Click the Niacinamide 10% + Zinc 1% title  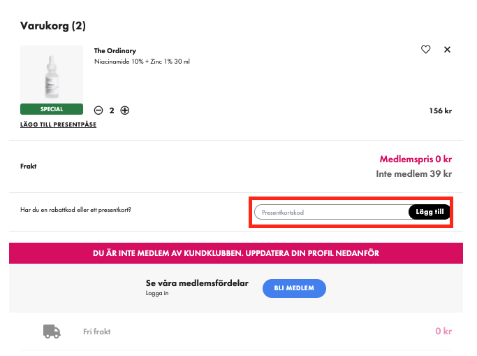142,62
